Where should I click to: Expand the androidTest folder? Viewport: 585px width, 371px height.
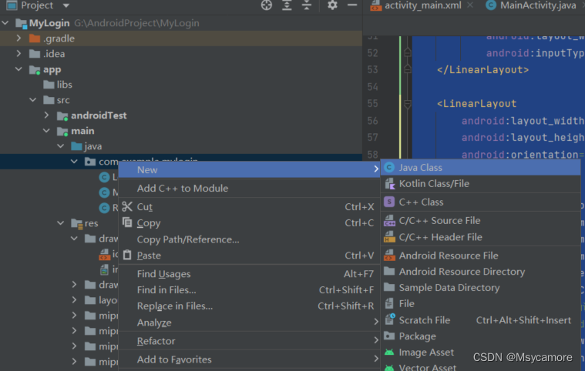(47, 115)
